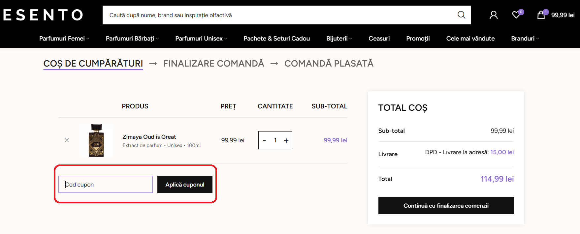Open the Zimaya Oud is Great product link

pyautogui.click(x=149, y=137)
